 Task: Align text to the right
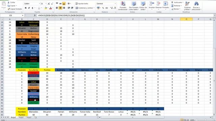click(x=64, y=8)
